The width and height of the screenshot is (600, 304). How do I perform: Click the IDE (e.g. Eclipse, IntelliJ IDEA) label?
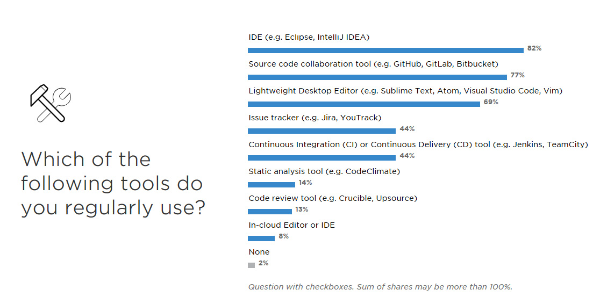tap(309, 37)
